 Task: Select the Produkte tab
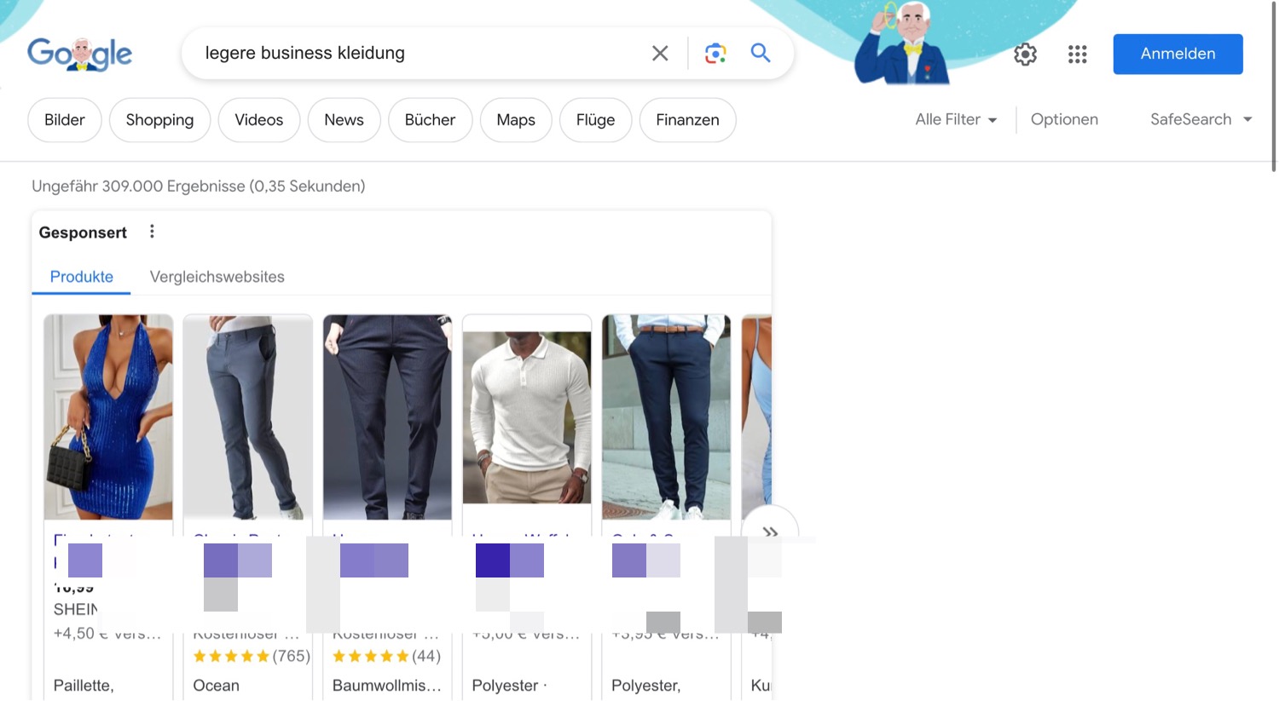[81, 277]
